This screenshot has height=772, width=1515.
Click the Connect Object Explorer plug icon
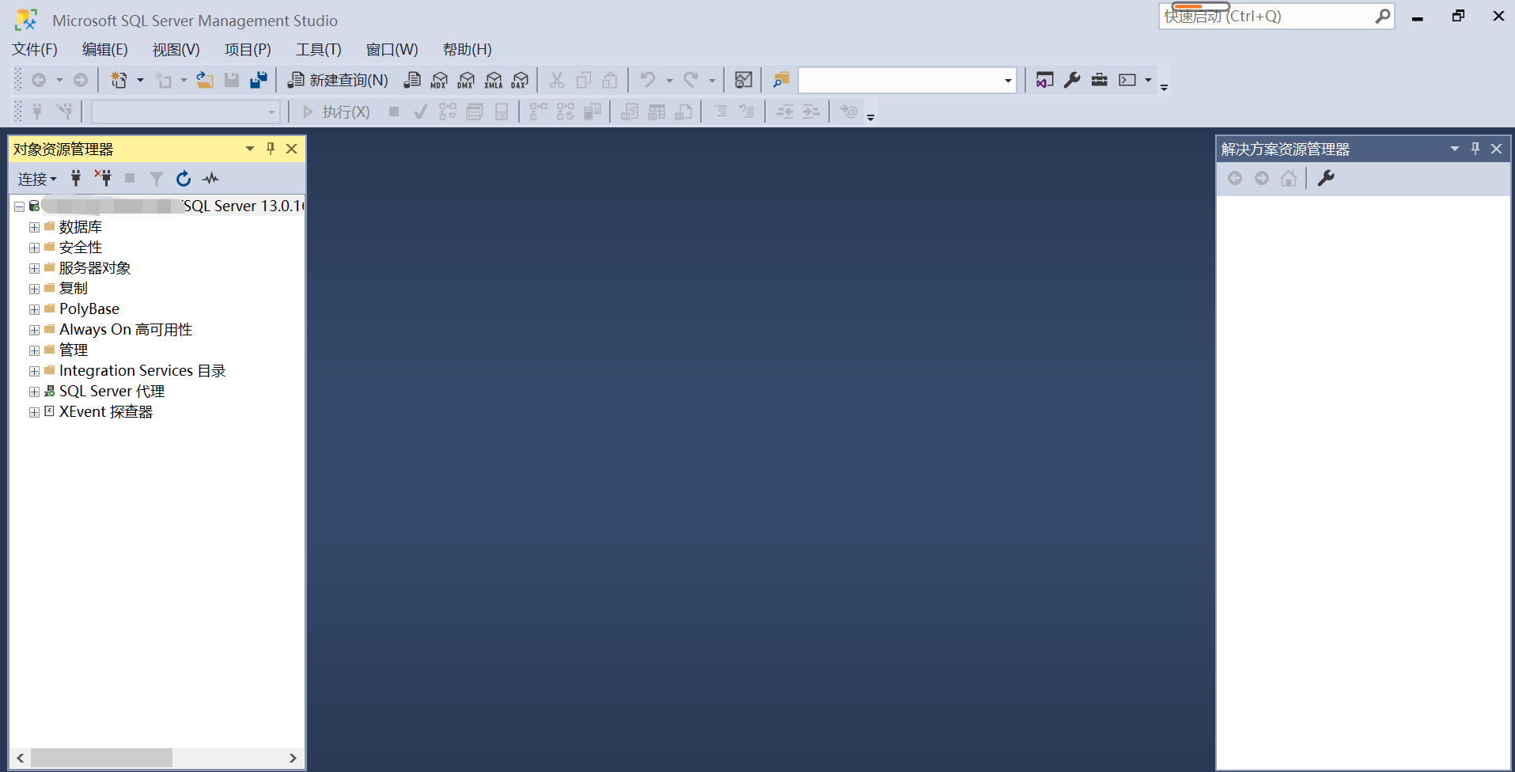click(x=76, y=179)
